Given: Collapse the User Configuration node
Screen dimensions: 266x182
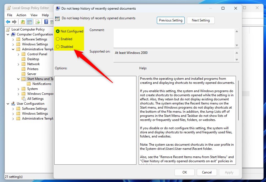Looking at the screenshot, I should point(8,104).
